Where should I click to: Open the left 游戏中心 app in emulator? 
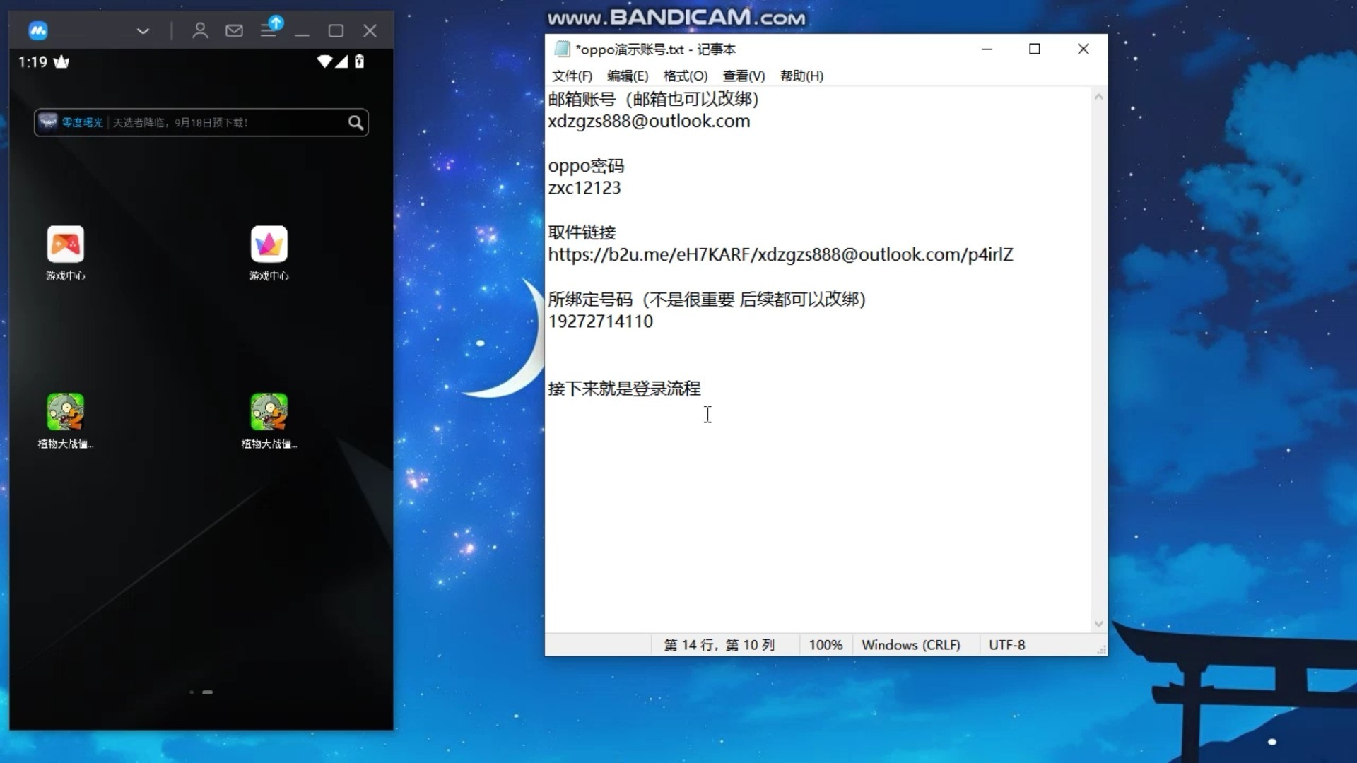66,244
